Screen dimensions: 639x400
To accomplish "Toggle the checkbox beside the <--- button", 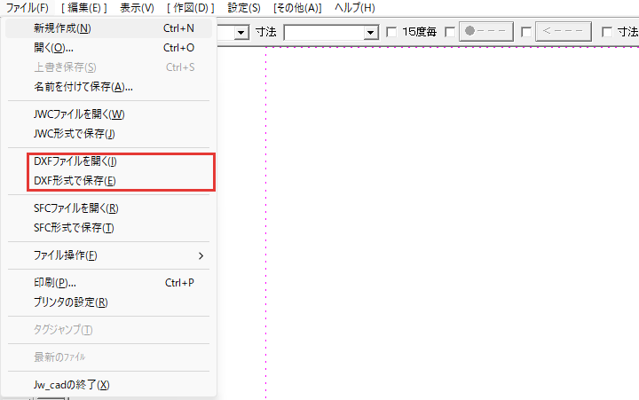I will tap(526, 32).
